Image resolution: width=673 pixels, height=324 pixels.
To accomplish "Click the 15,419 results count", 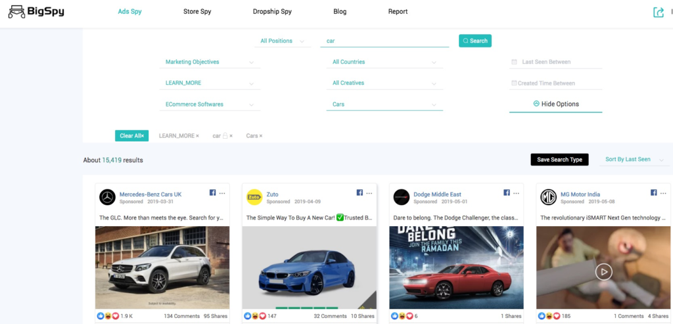I will 112,160.
